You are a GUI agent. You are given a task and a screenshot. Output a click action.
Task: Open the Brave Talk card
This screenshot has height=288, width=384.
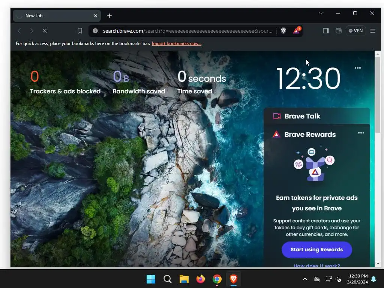click(316, 116)
